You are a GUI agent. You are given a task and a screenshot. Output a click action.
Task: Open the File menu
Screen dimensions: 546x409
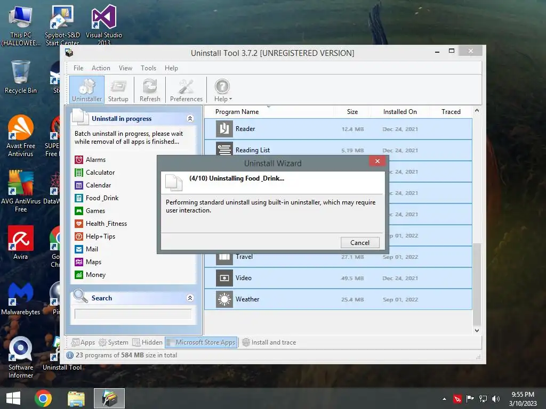78,68
